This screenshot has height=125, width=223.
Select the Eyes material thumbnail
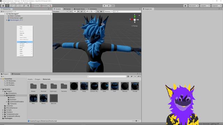[x=105, y=86]
